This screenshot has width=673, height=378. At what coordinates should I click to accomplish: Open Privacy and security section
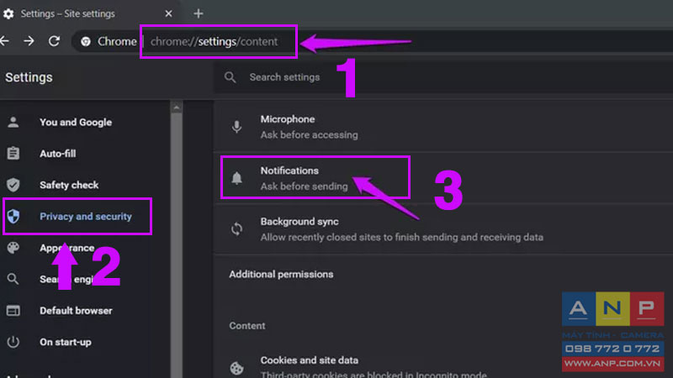coord(85,217)
